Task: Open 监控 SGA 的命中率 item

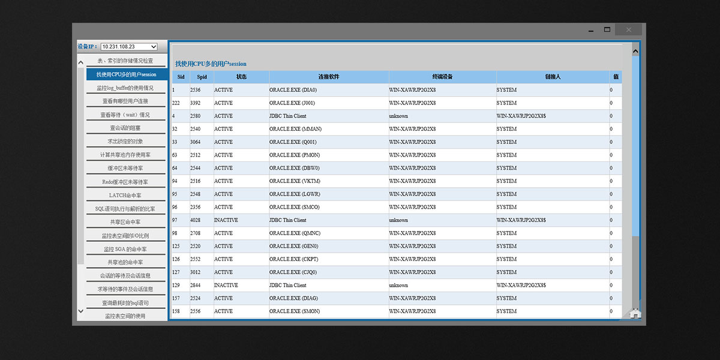Action: [125, 249]
